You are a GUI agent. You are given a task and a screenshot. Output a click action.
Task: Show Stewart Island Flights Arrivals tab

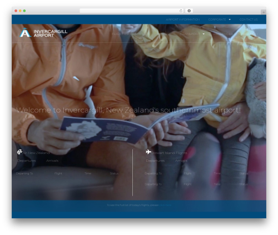181,161
